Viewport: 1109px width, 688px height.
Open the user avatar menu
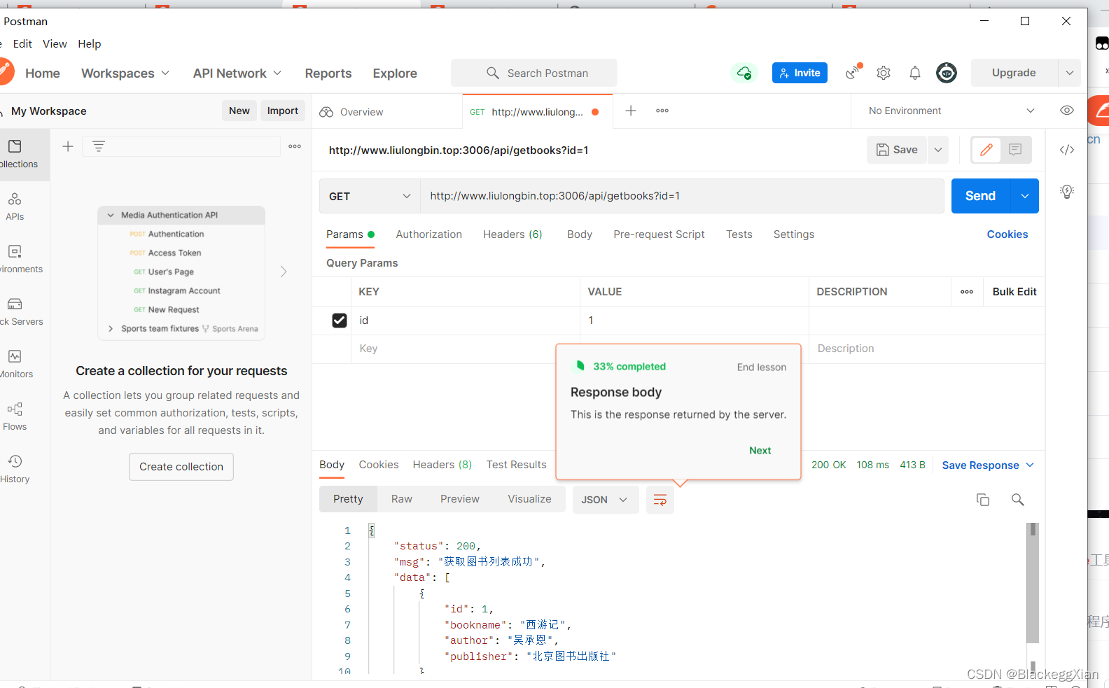[x=947, y=73]
